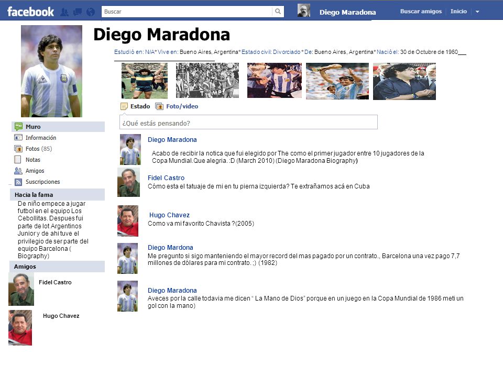Click the Estado note icon

124,106
